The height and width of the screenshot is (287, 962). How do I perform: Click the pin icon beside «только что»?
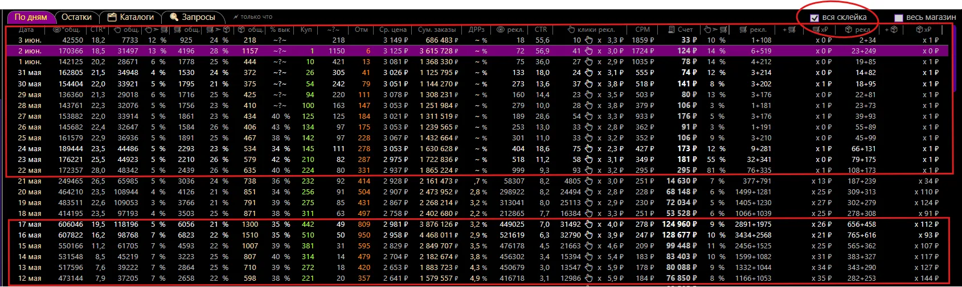point(235,17)
